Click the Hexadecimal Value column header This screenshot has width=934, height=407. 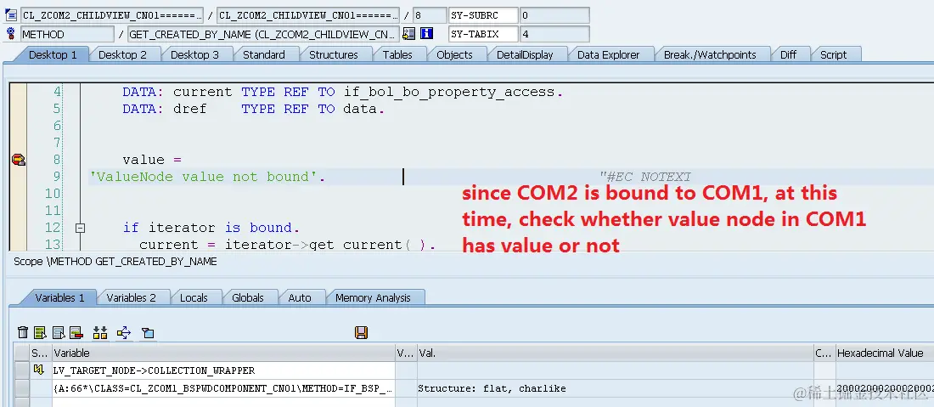885,353
